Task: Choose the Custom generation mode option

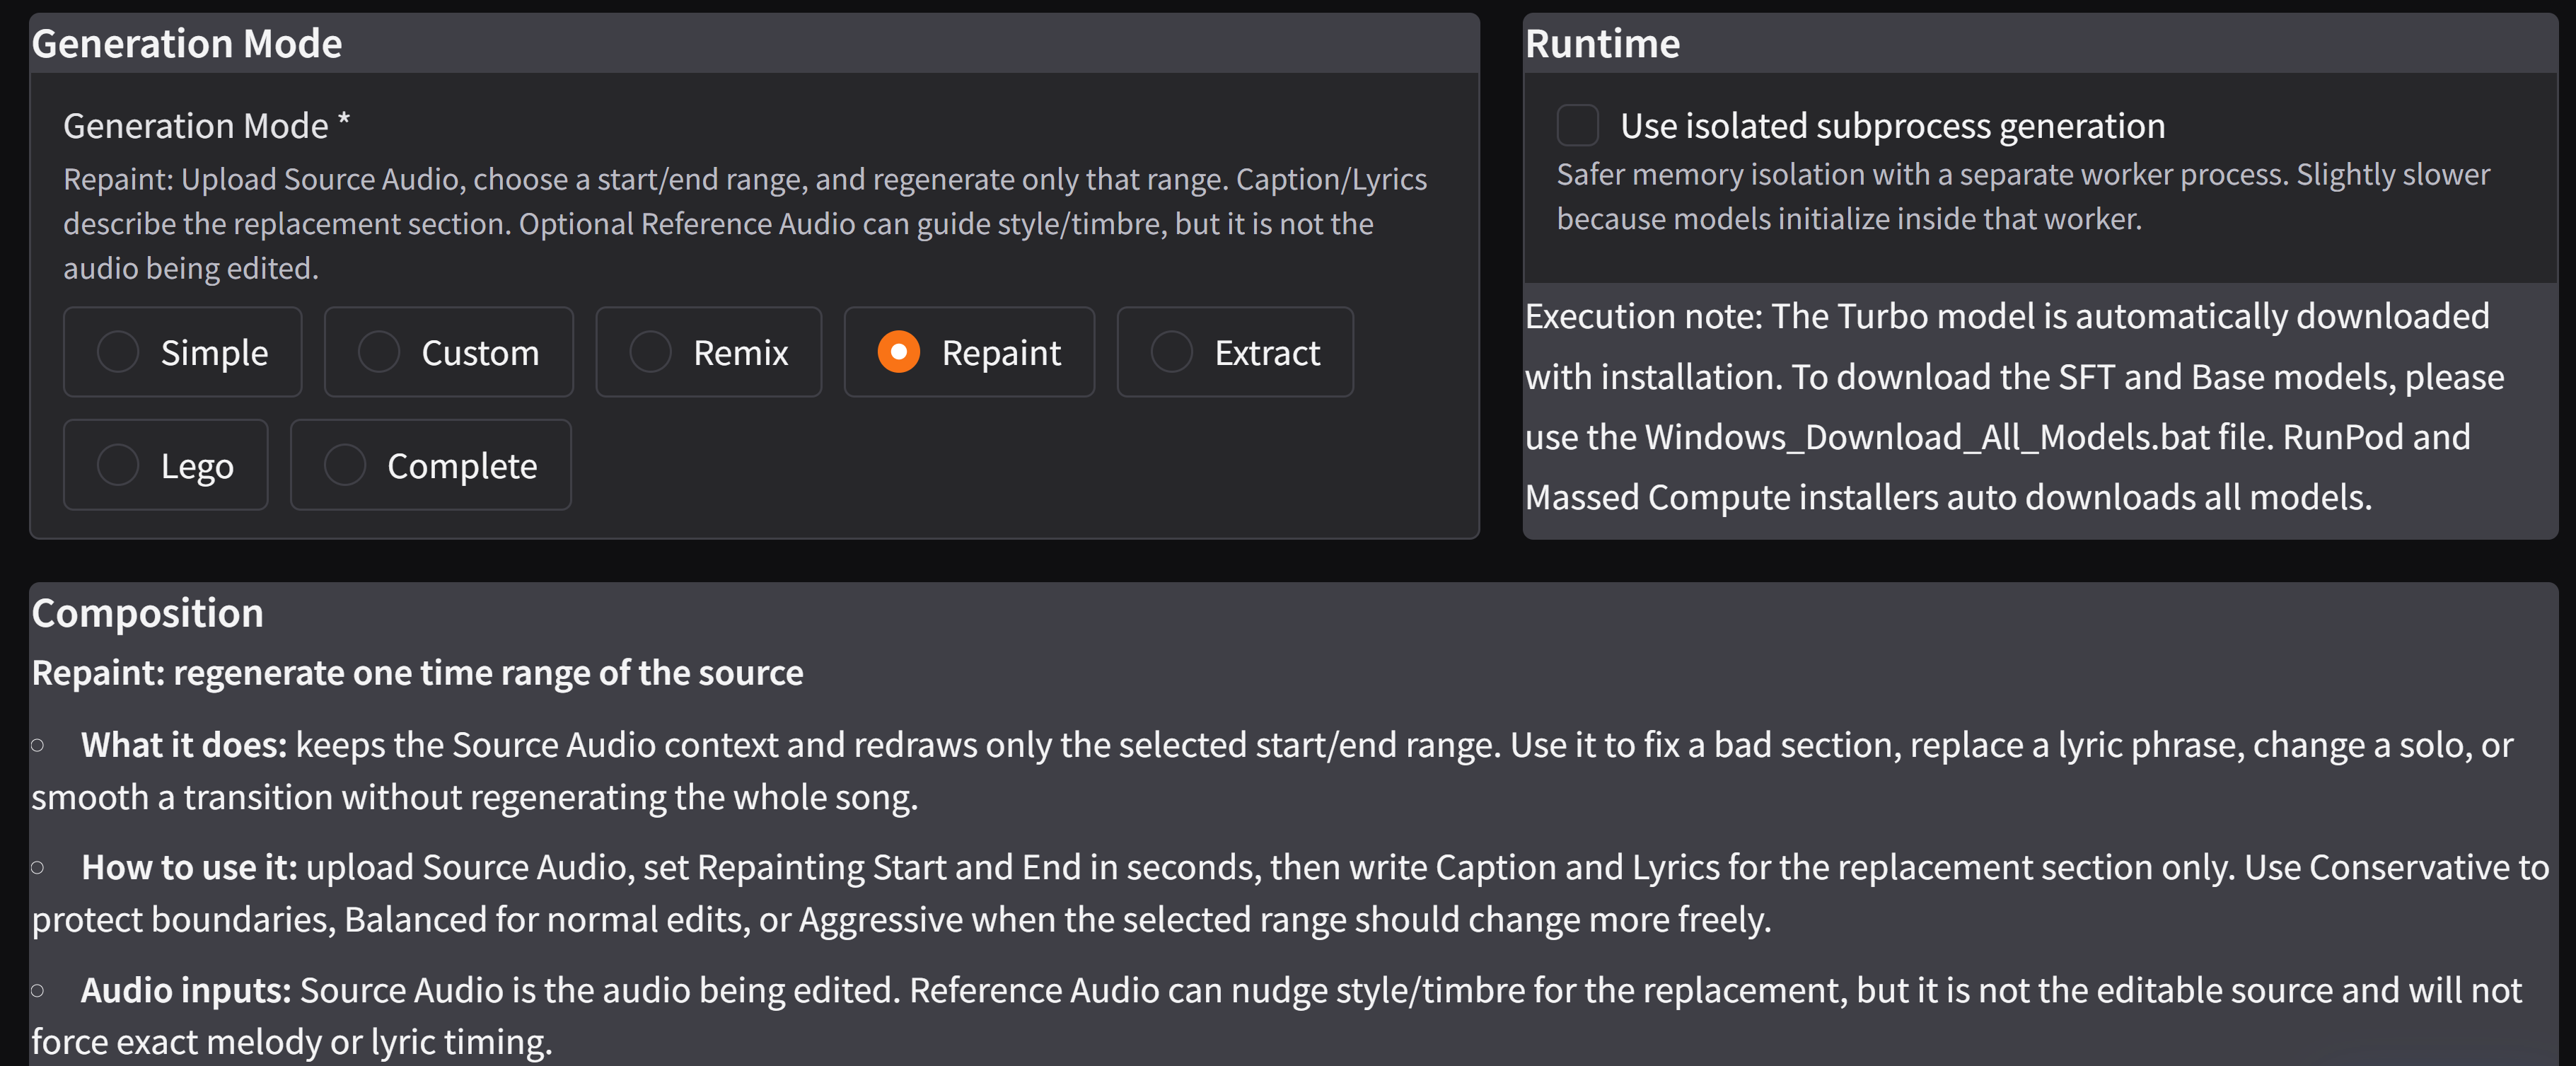Action: pos(448,352)
